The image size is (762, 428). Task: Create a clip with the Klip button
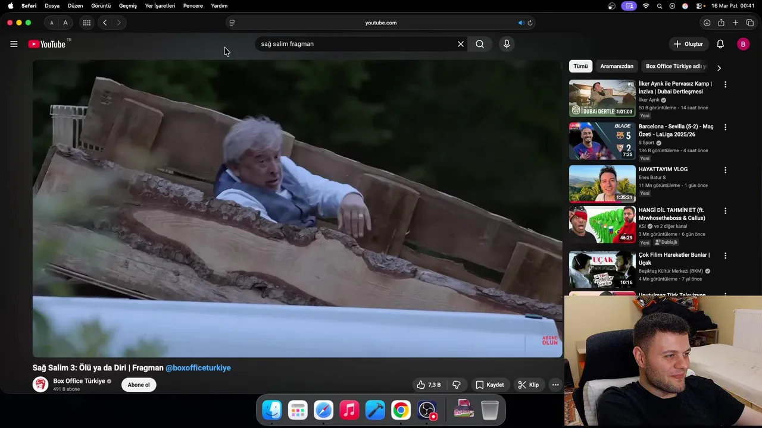point(529,385)
